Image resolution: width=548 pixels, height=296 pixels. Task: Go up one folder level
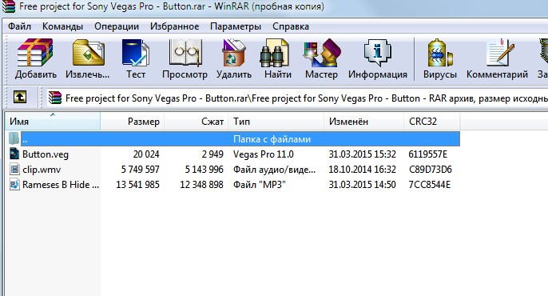point(20,97)
